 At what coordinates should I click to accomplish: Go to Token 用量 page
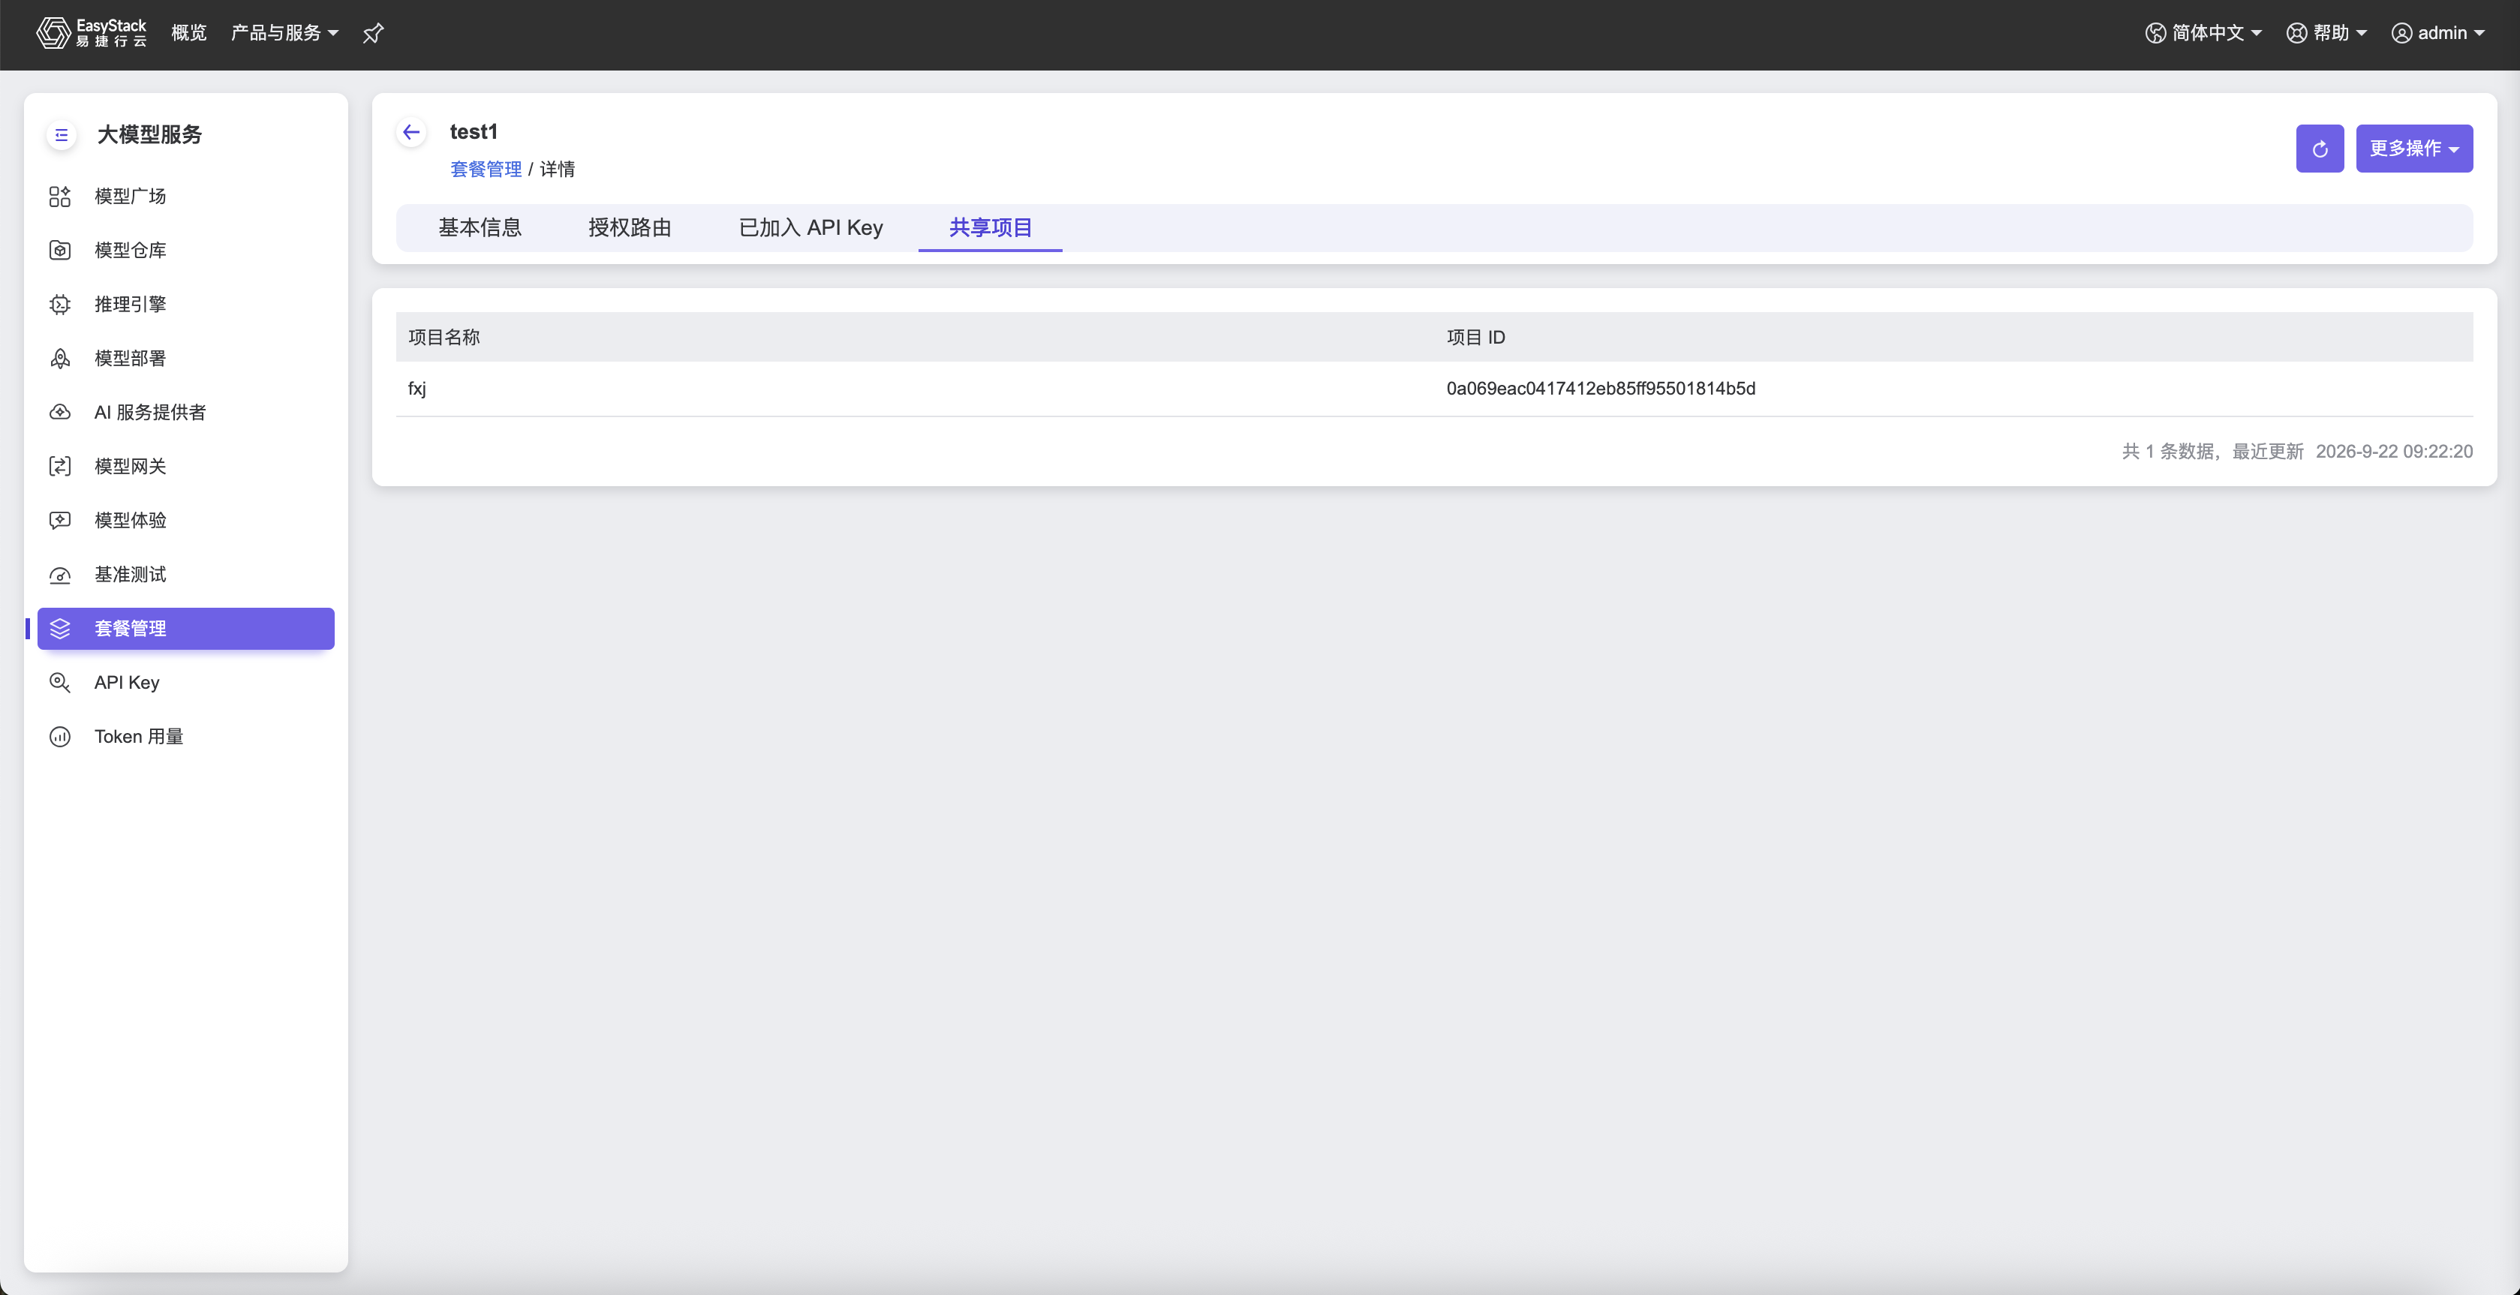(185, 737)
